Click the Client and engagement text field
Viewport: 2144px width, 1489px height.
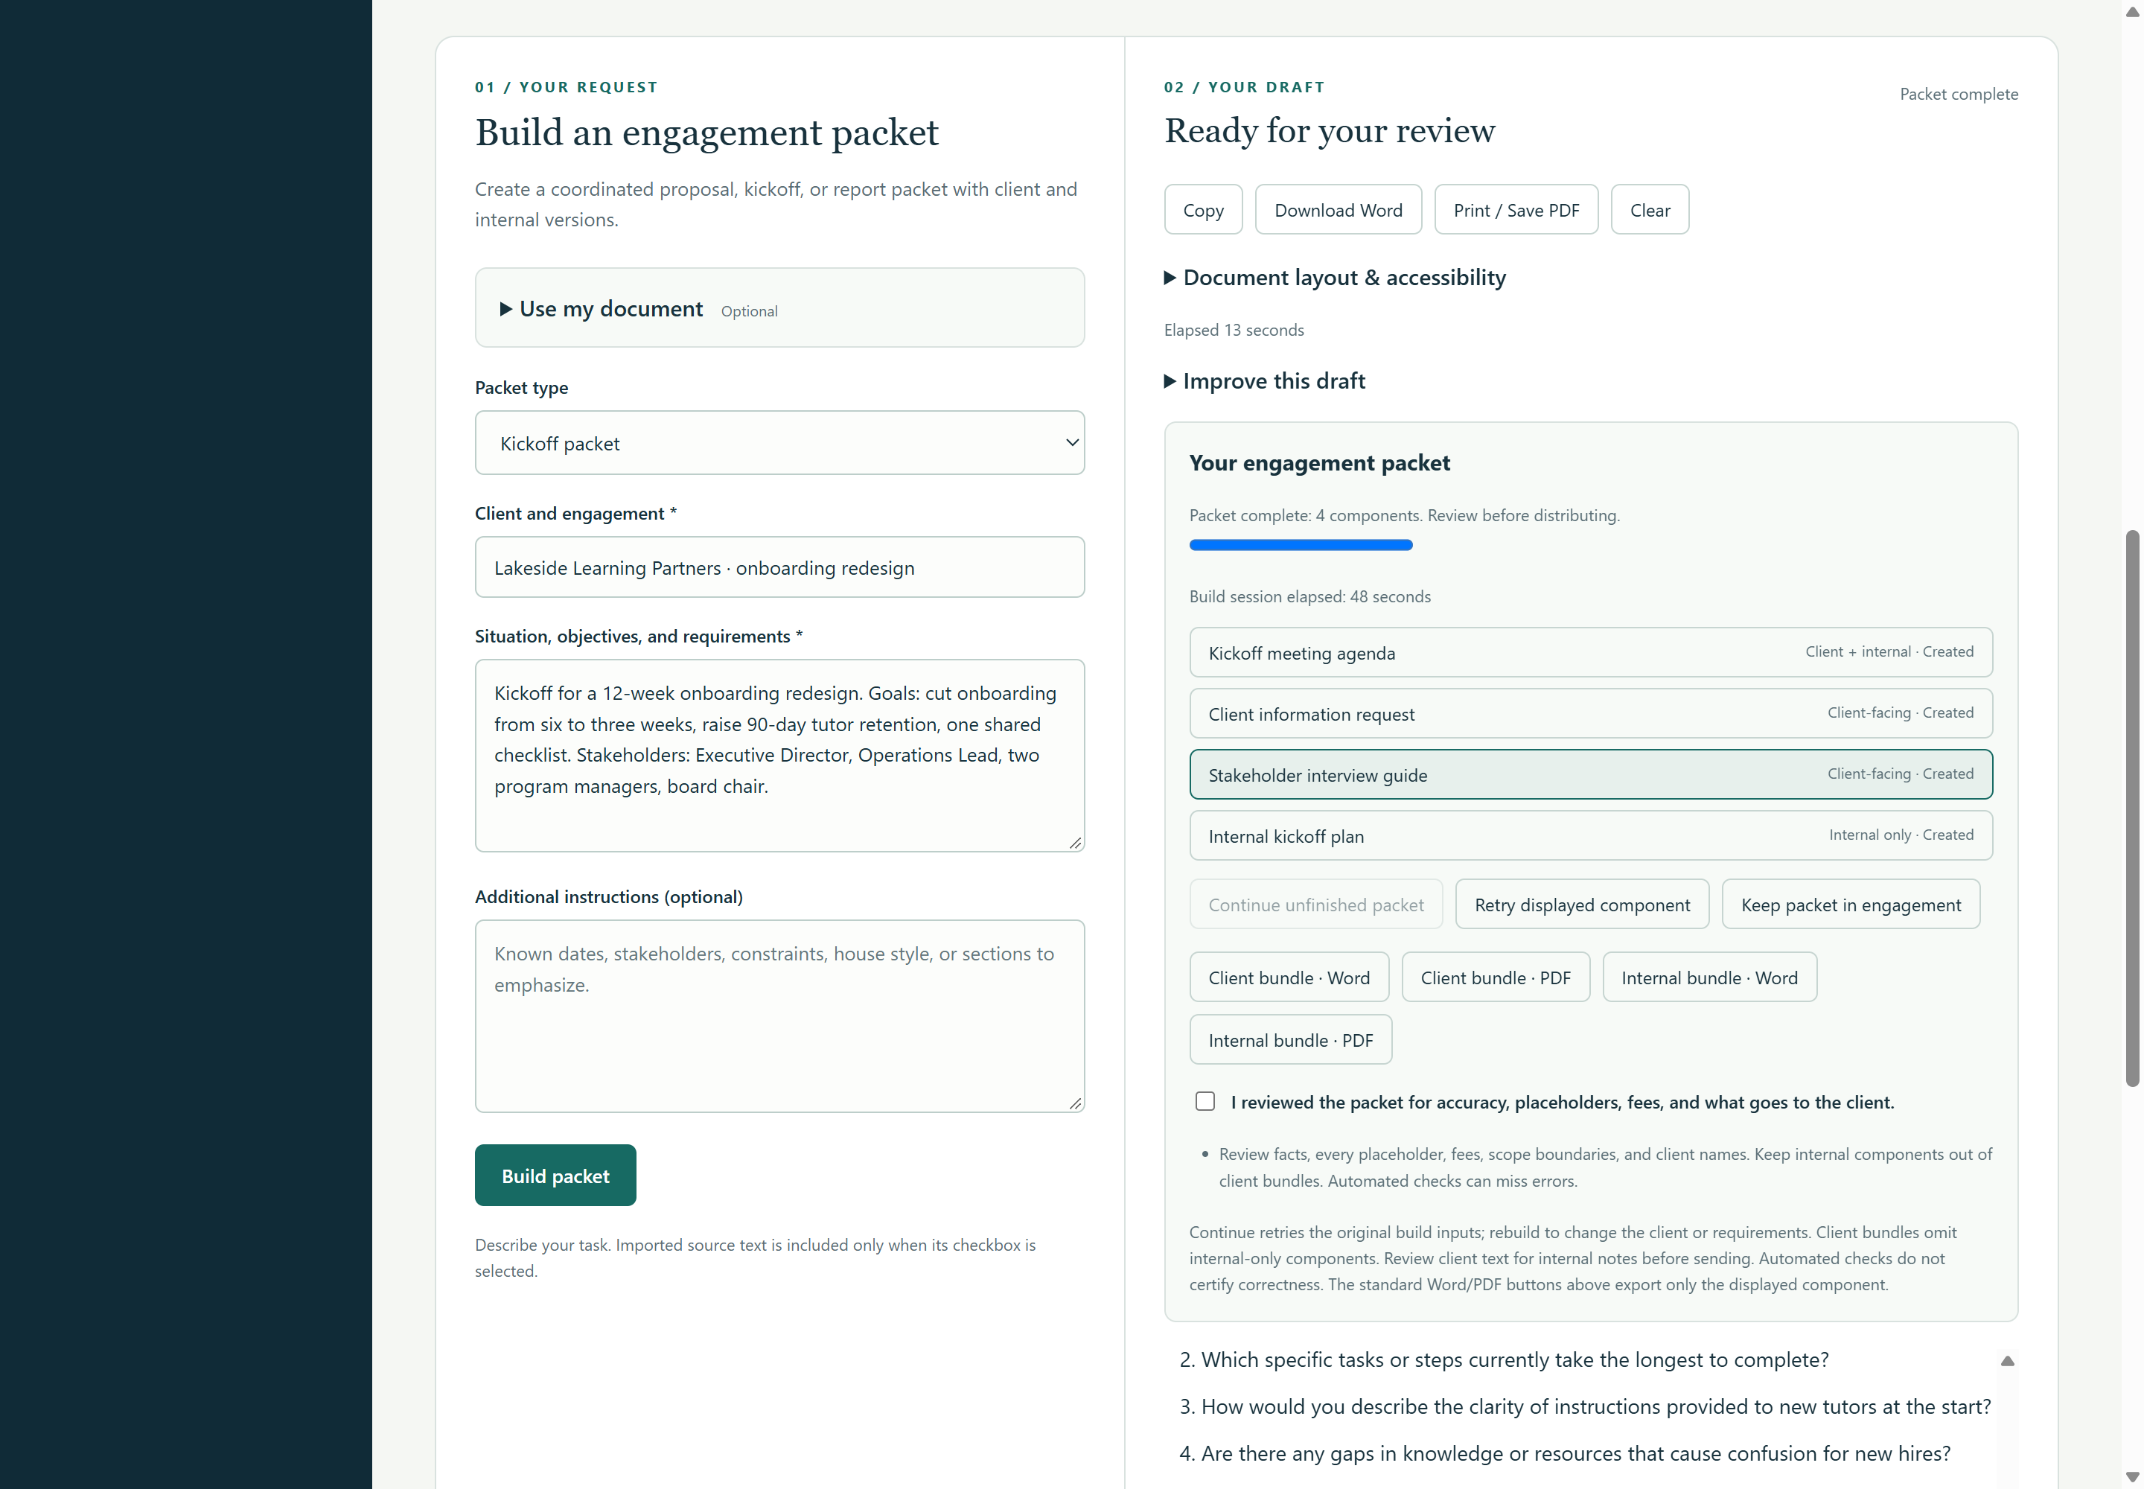779,567
